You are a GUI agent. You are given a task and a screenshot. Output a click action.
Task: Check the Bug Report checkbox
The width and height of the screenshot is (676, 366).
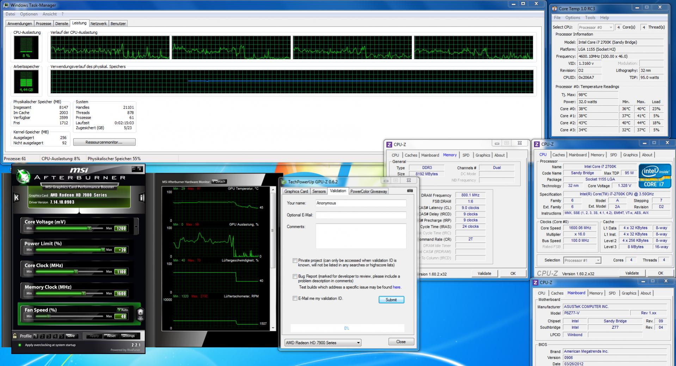295,277
